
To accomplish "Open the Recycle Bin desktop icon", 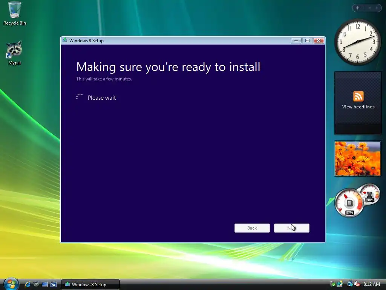I will tap(15, 14).
